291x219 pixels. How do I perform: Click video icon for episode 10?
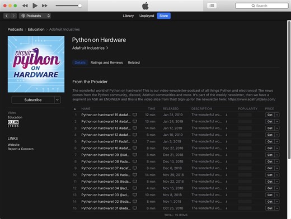coord(135,148)
